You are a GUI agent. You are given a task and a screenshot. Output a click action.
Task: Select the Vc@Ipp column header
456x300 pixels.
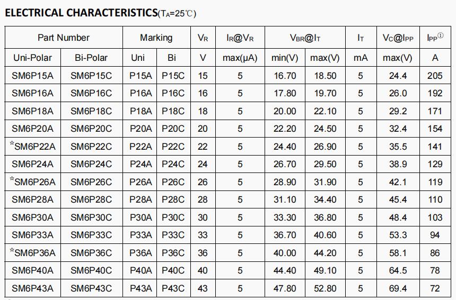[x=398, y=38]
